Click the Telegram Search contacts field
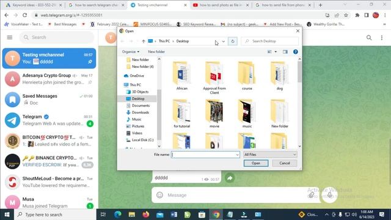 tap(57, 37)
